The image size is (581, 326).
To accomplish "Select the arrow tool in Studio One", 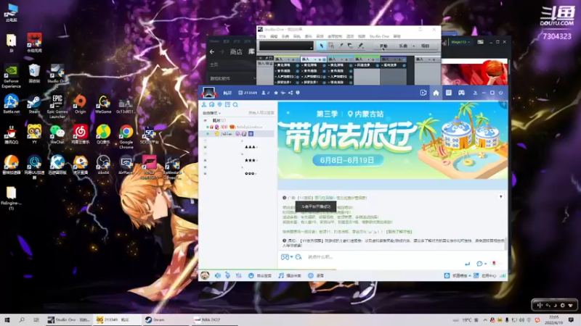I will pos(321,46).
